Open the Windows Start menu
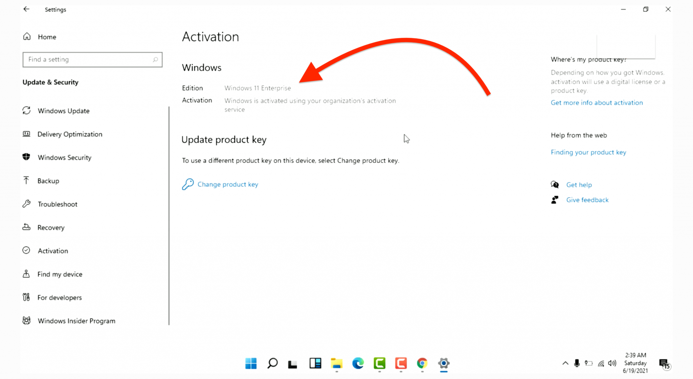Image resolution: width=693 pixels, height=379 pixels. pyautogui.click(x=251, y=363)
